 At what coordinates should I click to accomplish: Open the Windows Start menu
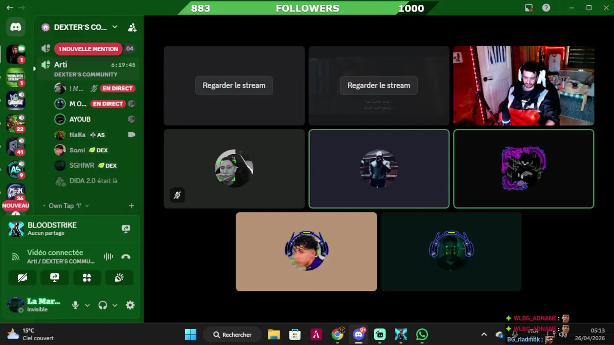tap(190, 334)
